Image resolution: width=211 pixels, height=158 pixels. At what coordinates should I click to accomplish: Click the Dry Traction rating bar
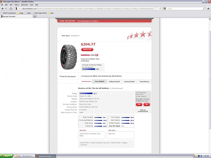click(x=125, y=118)
